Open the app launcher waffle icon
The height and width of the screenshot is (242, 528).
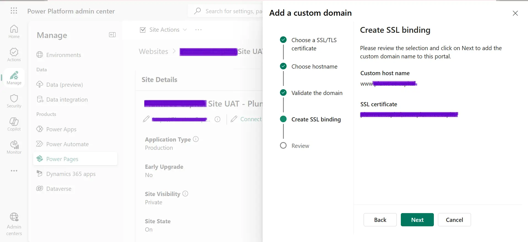14,11
